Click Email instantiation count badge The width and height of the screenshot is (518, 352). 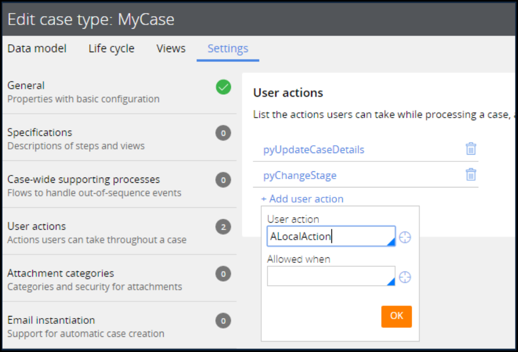point(223,321)
